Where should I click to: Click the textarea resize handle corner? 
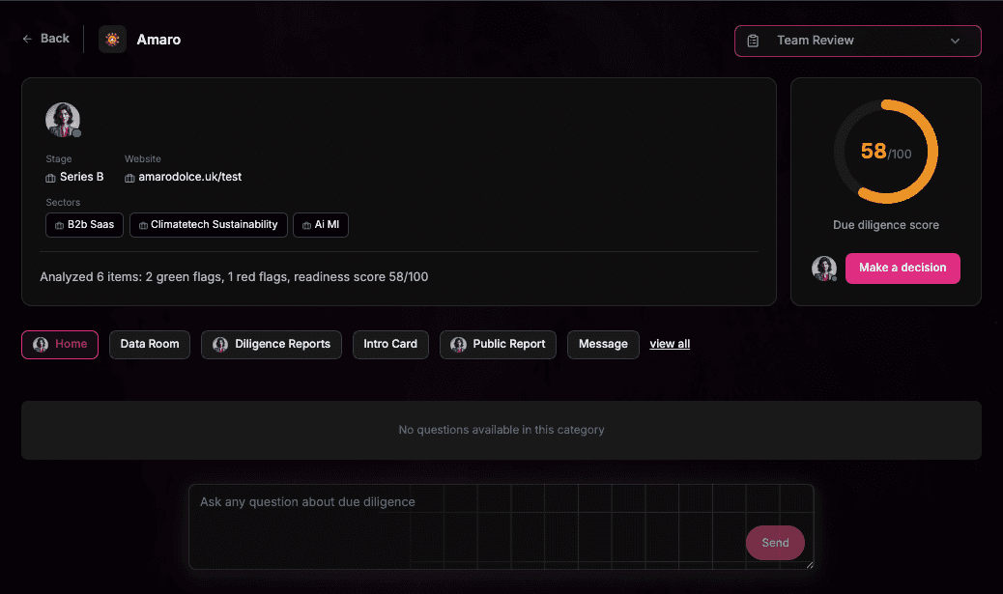809,565
